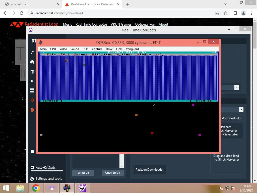Open Window menu in FreeDOS Edit

144,55
